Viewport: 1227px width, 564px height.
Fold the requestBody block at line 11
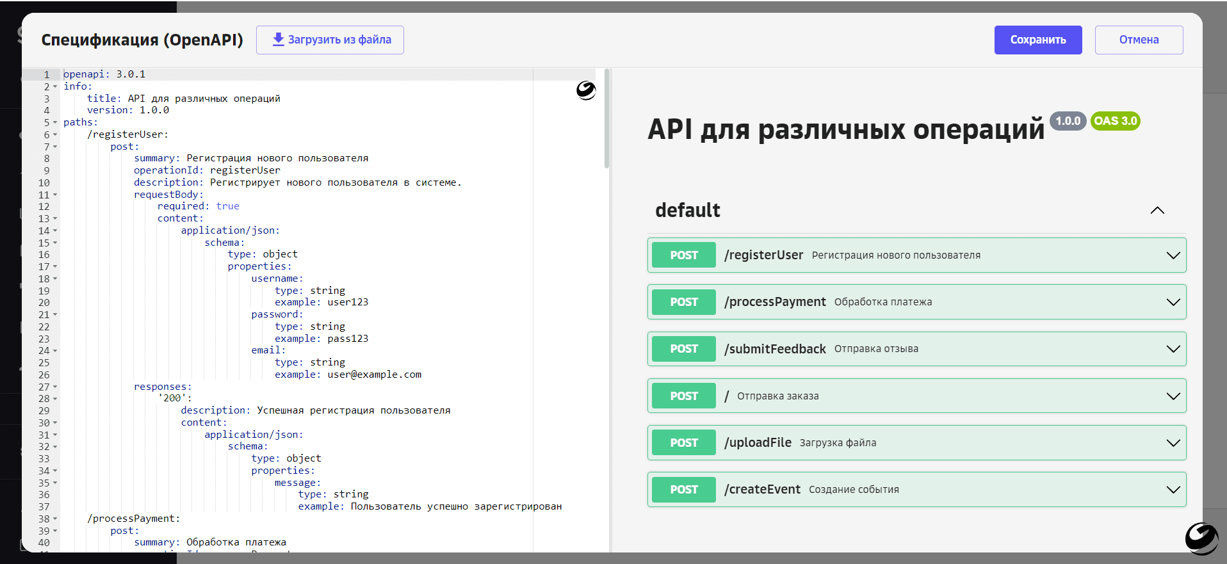click(55, 195)
